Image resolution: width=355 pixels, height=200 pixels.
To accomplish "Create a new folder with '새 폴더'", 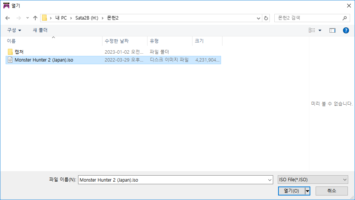I will point(40,30).
